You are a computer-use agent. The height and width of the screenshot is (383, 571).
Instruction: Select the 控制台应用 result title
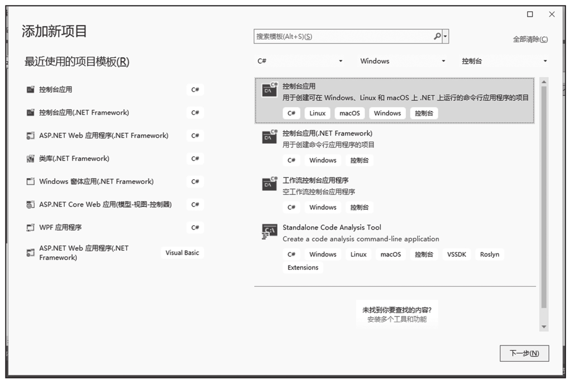[299, 86]
